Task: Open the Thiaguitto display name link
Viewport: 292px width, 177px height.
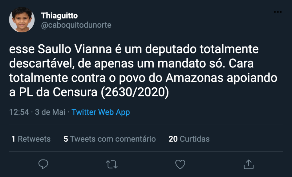Action: pyautogui.click(x=59, y=15)
